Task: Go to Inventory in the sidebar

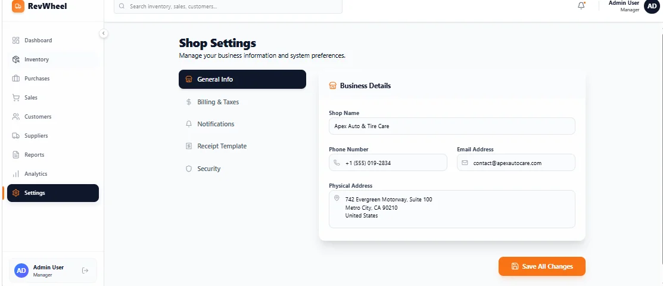Action: coord(53,59)
